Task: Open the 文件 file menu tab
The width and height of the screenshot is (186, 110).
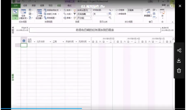Action: [16, 6]
